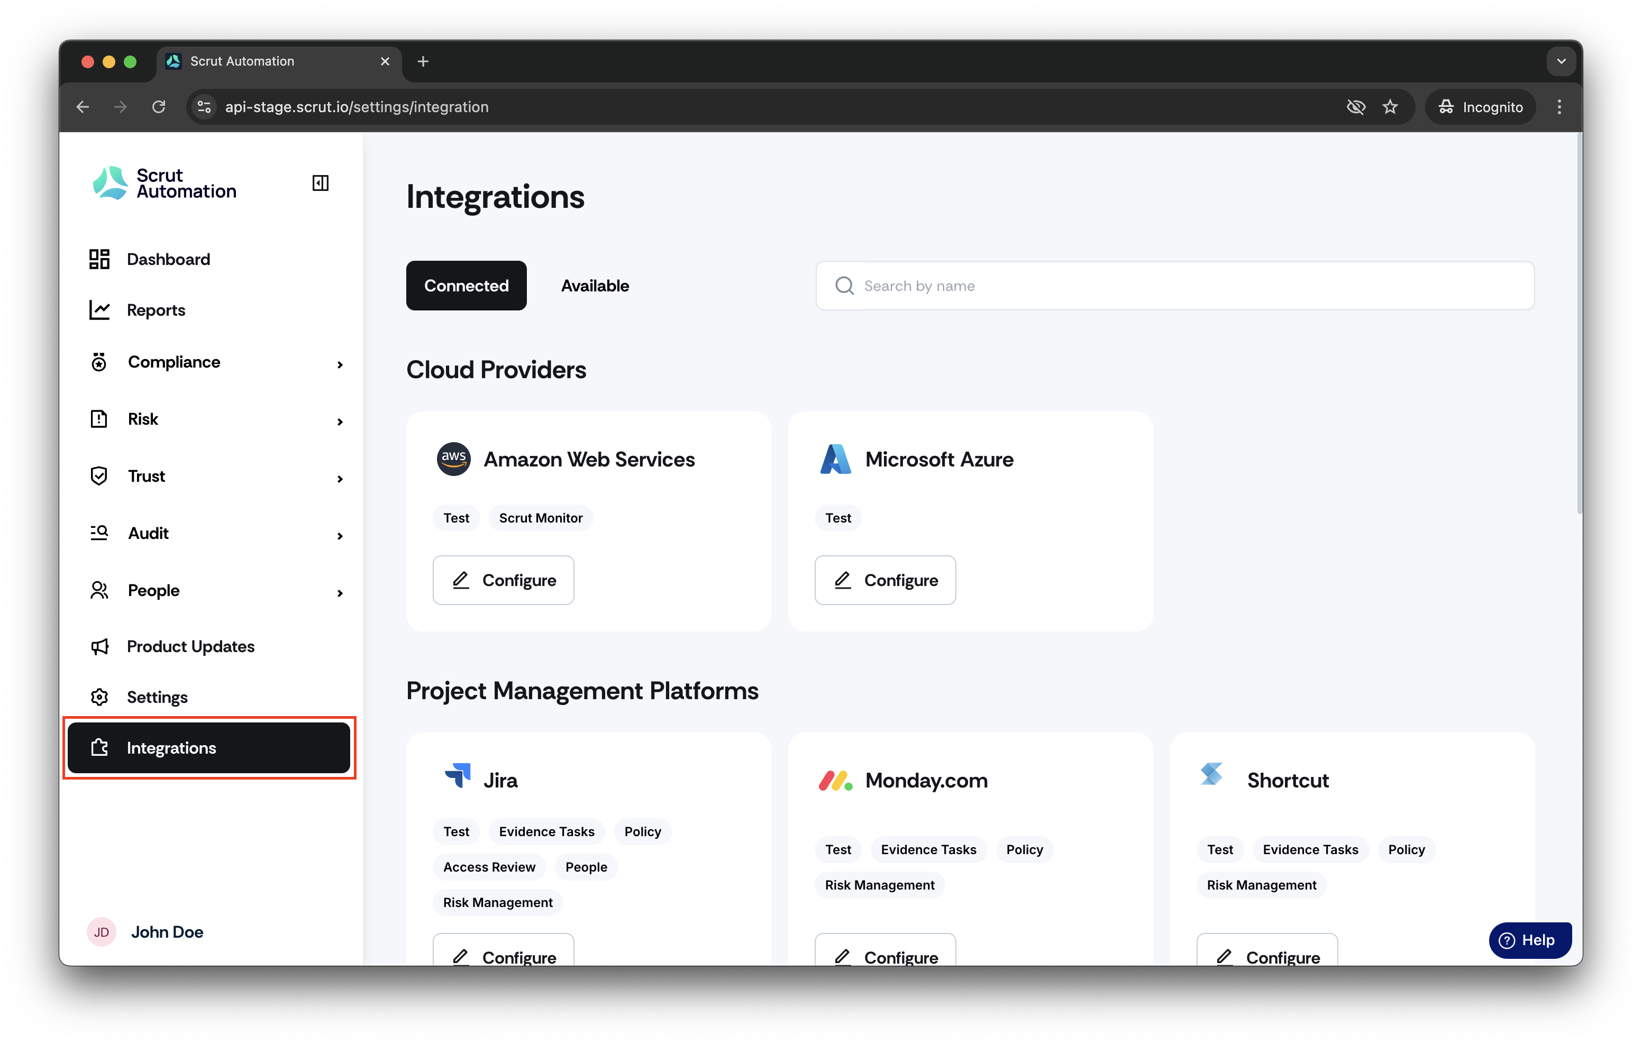Switch to the Available tab
Screen dimensions: 1642x1044
pyautogui.click(x=595, y=286)
